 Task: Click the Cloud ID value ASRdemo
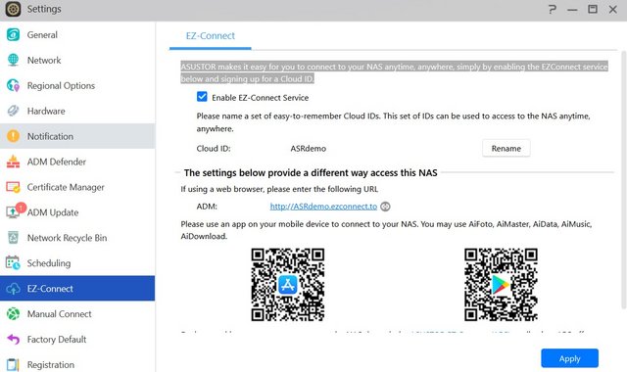point(309,148)
